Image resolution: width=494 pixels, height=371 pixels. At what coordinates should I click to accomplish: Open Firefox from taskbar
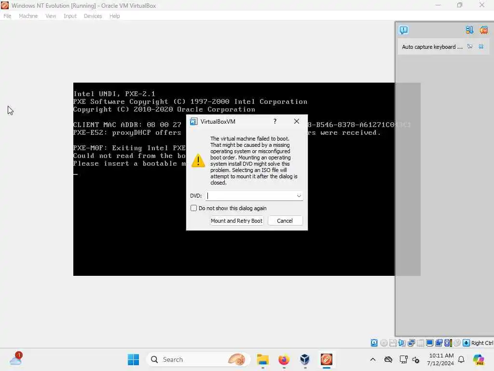(284, 359)
